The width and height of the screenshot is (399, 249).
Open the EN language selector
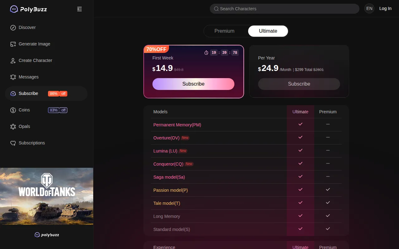pyautogui.click(x=369, y=9)
